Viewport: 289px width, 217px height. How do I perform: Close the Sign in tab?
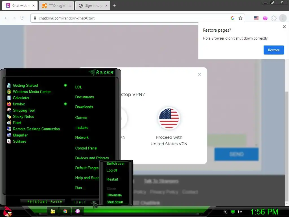(x=106, y=6)
